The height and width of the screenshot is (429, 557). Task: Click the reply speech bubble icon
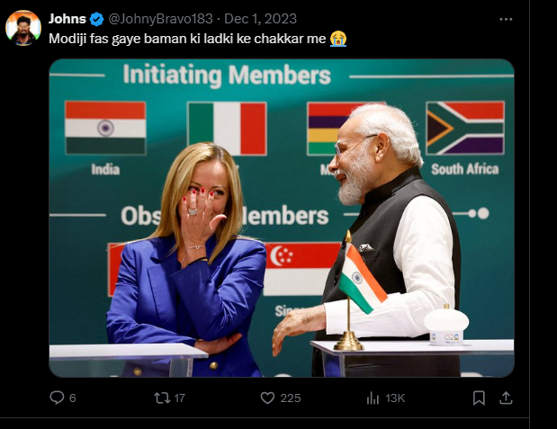click(x=57, y=398)
